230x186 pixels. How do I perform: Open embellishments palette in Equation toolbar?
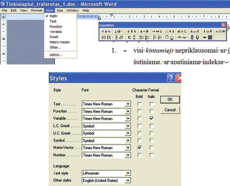[x=131, y=31]
